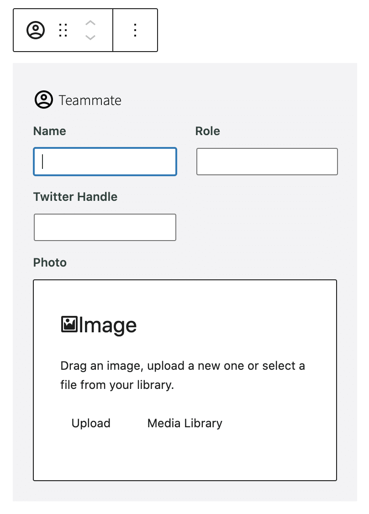Open the Media Library
369x514 pixels.
coord(184,423)
